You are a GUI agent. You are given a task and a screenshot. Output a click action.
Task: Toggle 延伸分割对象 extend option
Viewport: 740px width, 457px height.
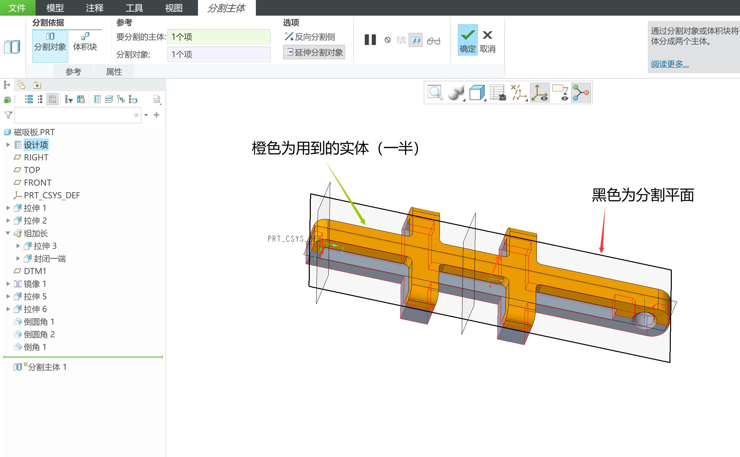coord(314,52)
